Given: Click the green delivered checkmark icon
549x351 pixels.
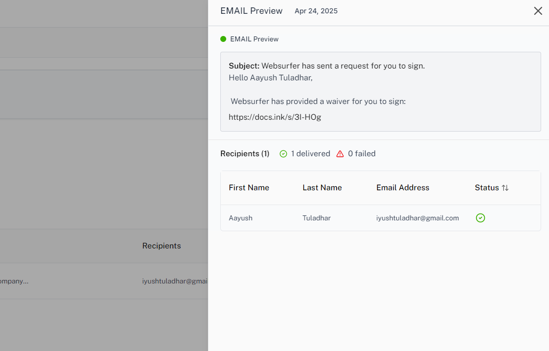Looking at the screenshot, I should (x=283, y=154).
